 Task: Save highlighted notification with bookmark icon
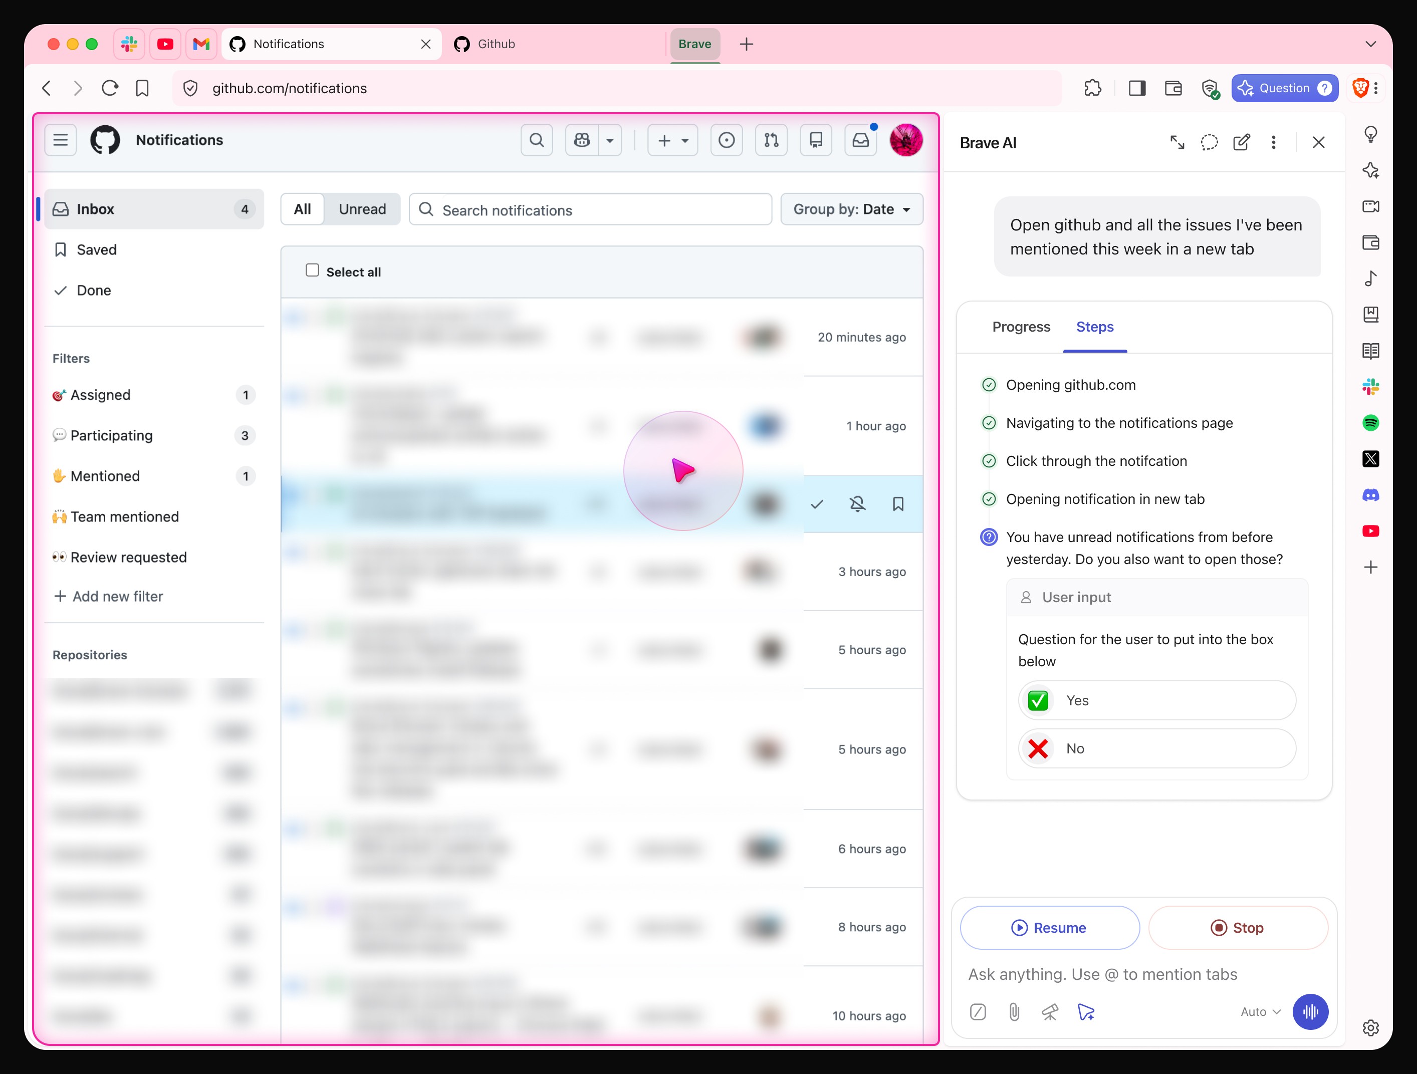click(x=898, y=504)
